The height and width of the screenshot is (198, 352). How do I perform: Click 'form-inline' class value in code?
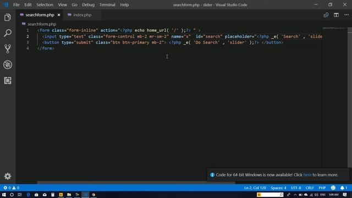[82, 30]
